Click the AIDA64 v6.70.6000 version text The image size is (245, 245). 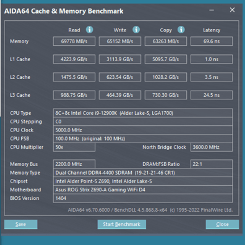click(89, 210)
